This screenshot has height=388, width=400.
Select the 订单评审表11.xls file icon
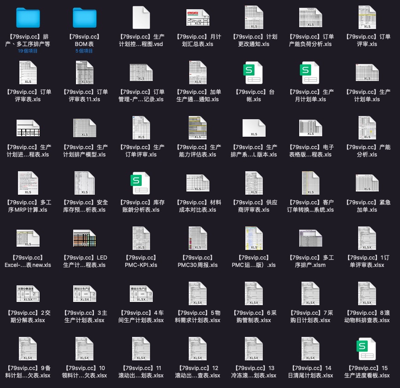coord(84,73)
